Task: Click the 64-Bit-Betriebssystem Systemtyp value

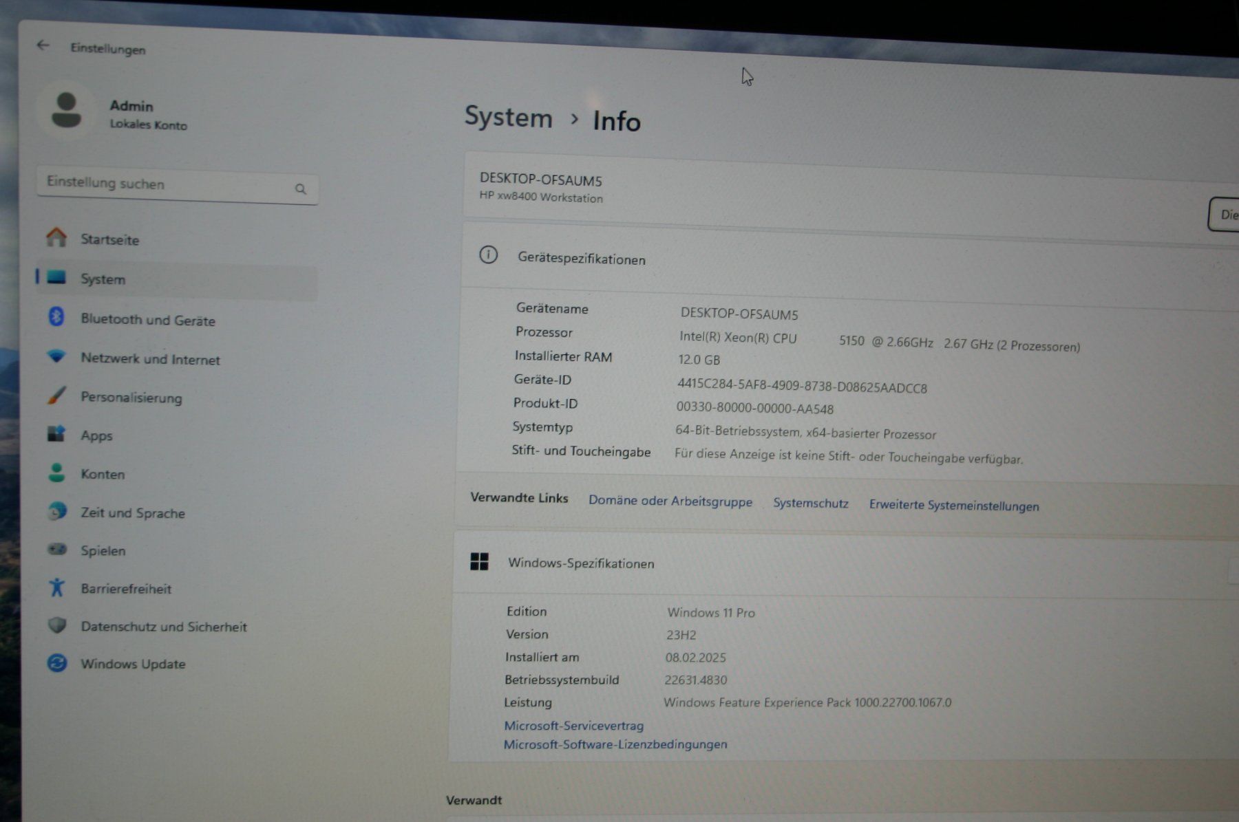Action: point(805,433)
